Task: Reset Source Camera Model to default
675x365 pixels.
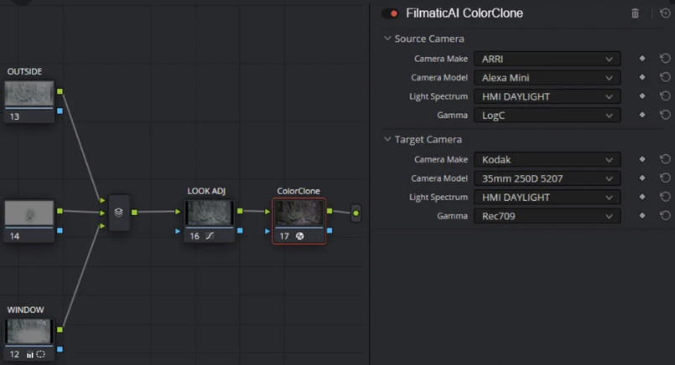Action: [x=665, y=77]
